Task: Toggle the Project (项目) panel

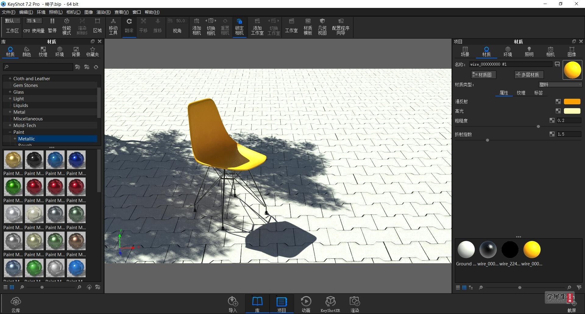Action: pos(282,304)
